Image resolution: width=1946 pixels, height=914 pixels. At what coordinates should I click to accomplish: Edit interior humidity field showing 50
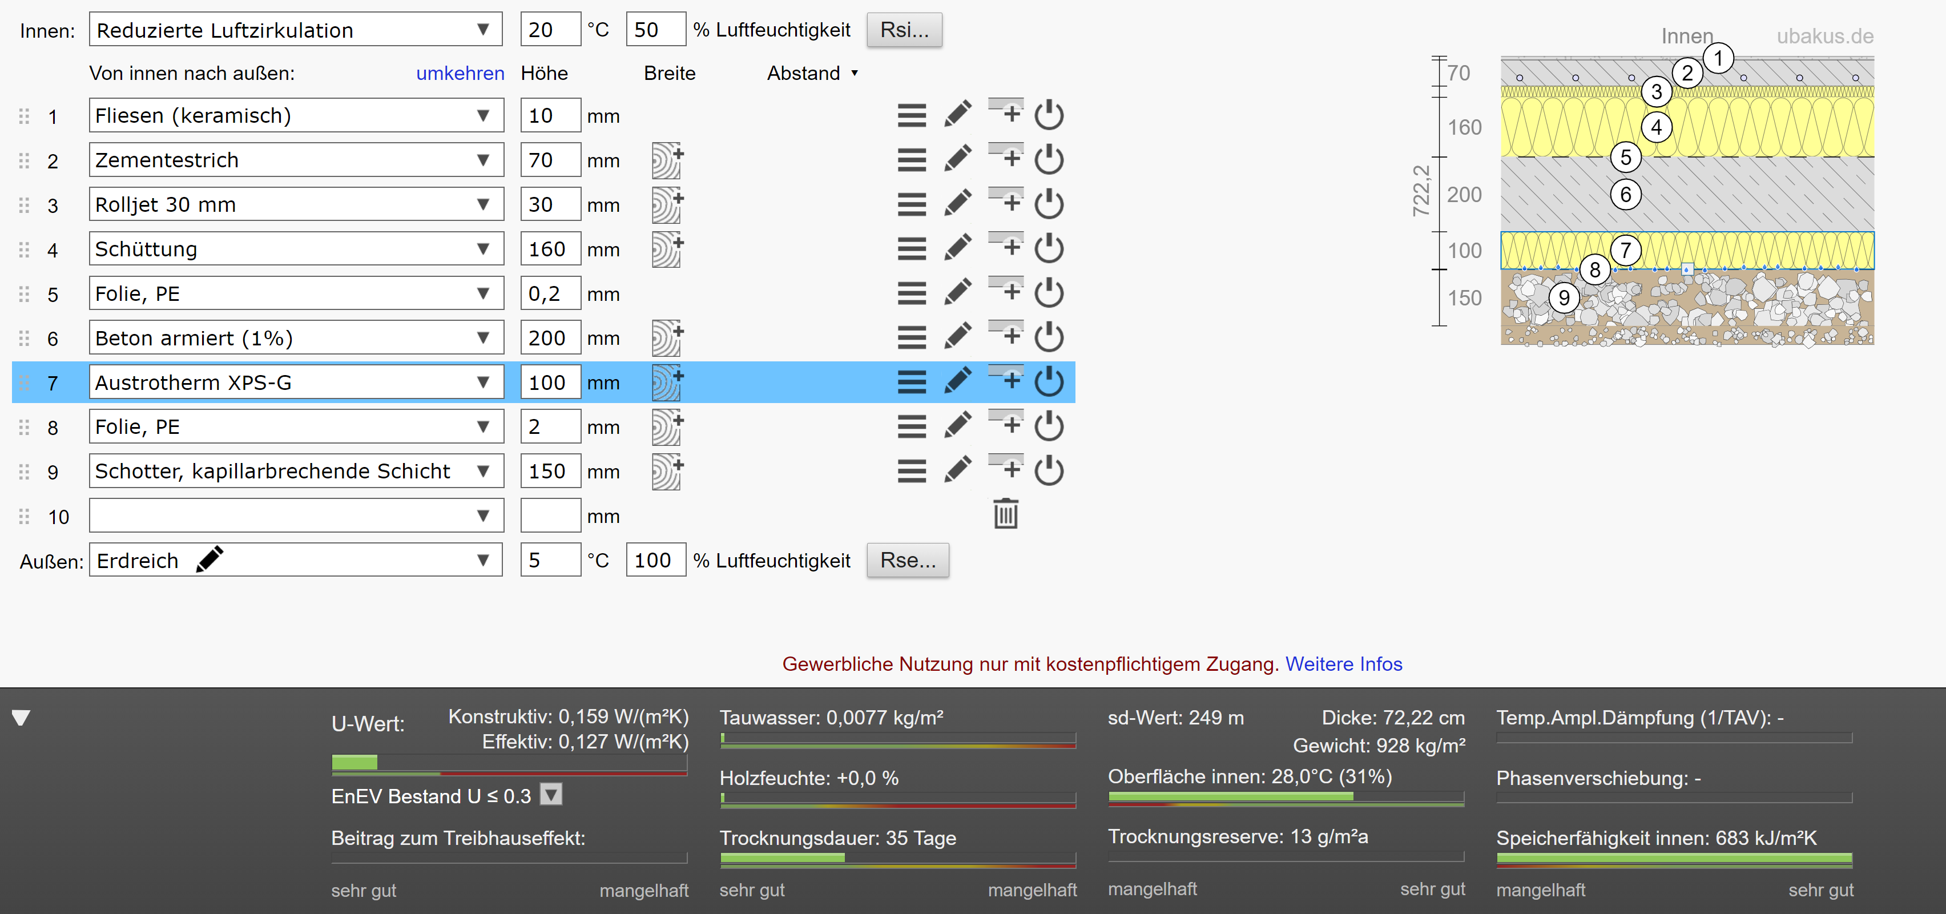[656, 30]
